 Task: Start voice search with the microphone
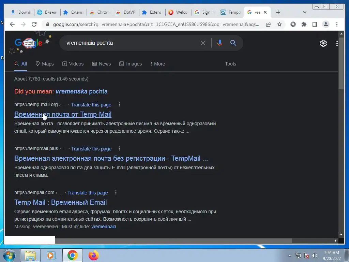tap(220, 43)
